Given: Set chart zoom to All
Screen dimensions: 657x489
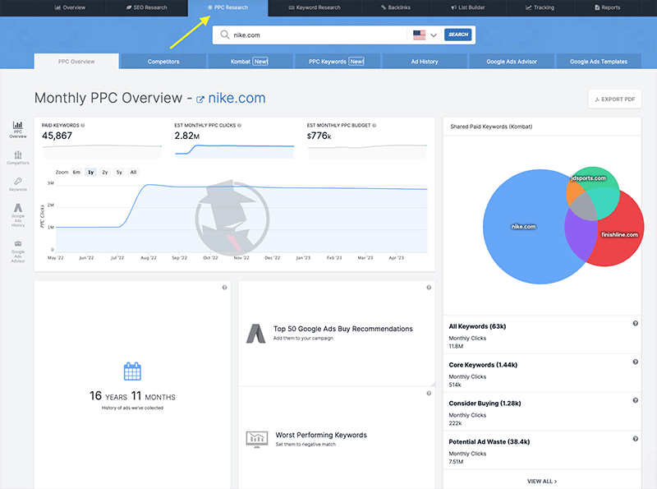Looking at the screenshot, I should pyautogui.click(x=133, y=173).
